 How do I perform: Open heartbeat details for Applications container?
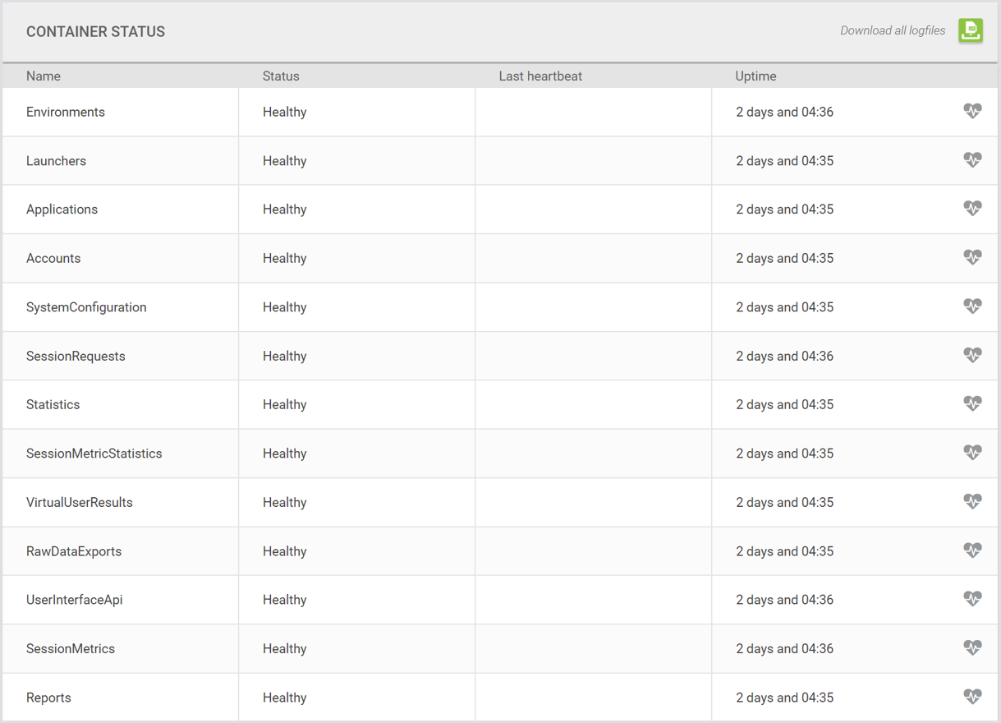[x=972, y=209]
